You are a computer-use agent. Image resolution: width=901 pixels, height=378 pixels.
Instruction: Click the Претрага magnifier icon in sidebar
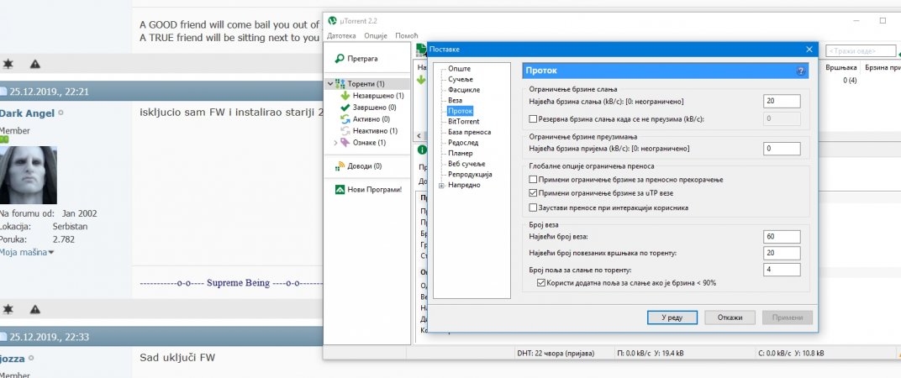(340, 59)
